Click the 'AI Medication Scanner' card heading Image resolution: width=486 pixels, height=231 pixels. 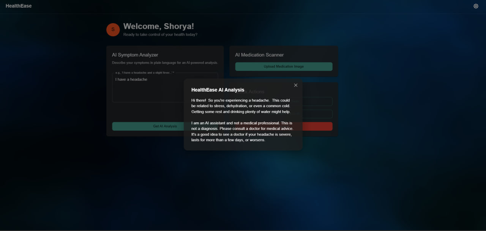click(259, 55)
